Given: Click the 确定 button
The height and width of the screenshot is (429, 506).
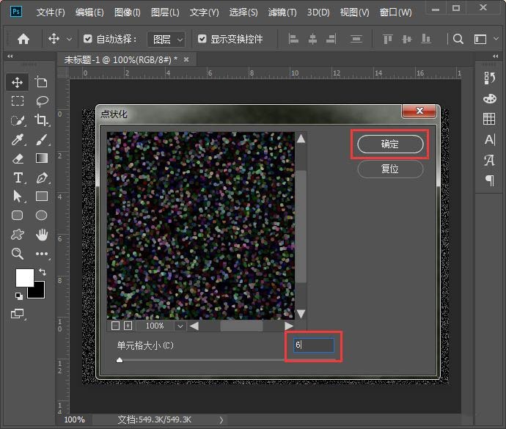Looking at the screenshot, I should (x=390, y=144).
